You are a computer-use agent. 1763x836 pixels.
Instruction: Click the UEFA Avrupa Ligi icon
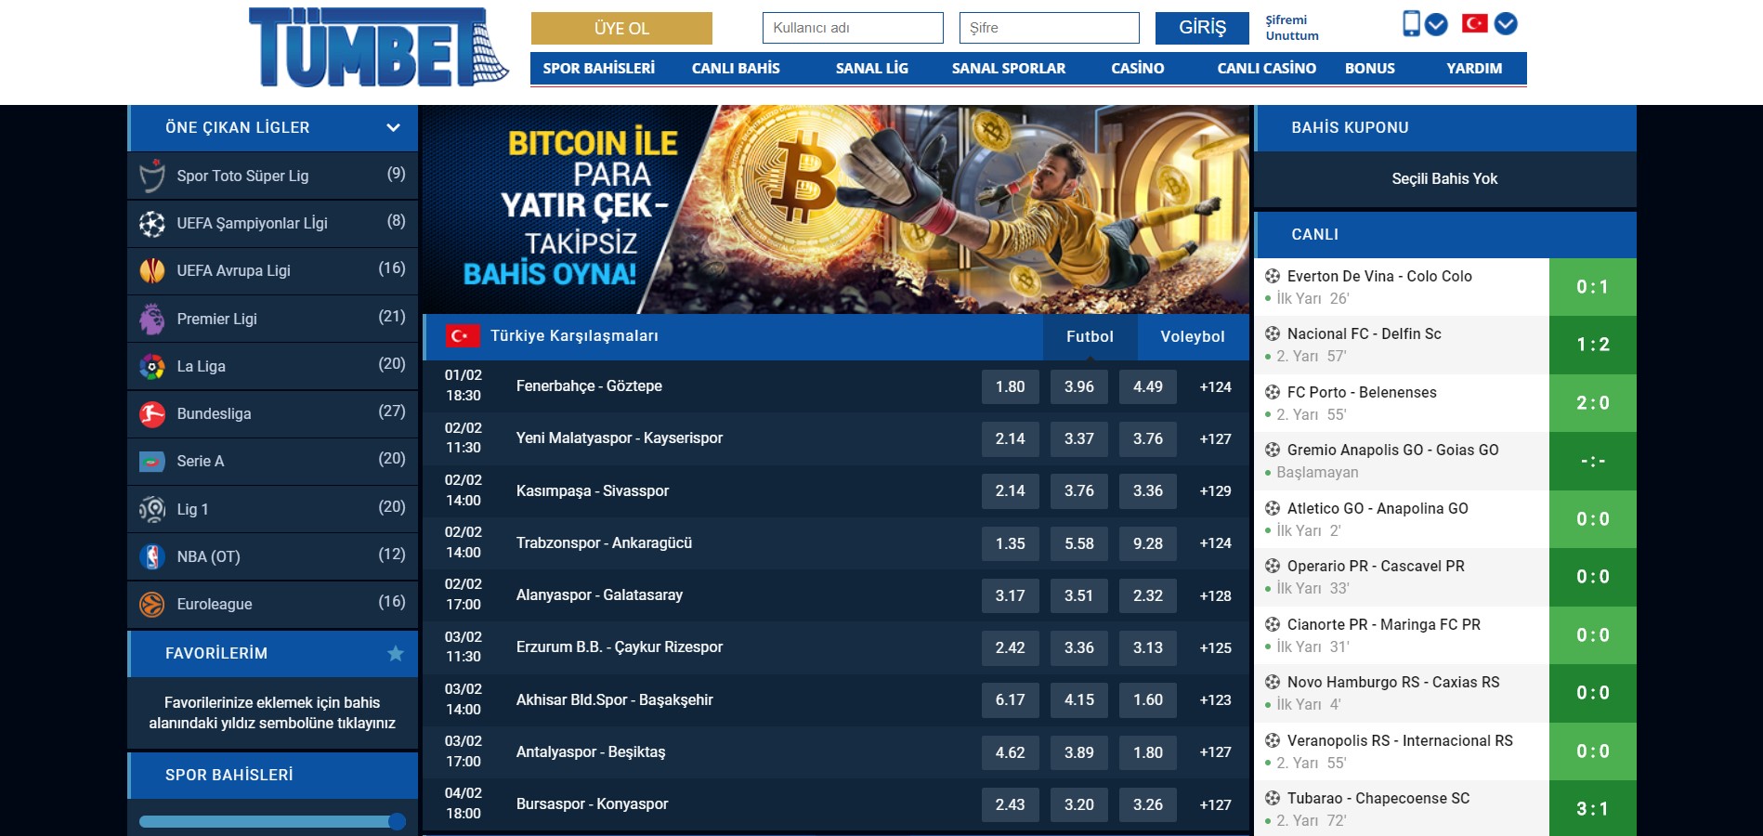pyautogui.click(x=152, y=270)
